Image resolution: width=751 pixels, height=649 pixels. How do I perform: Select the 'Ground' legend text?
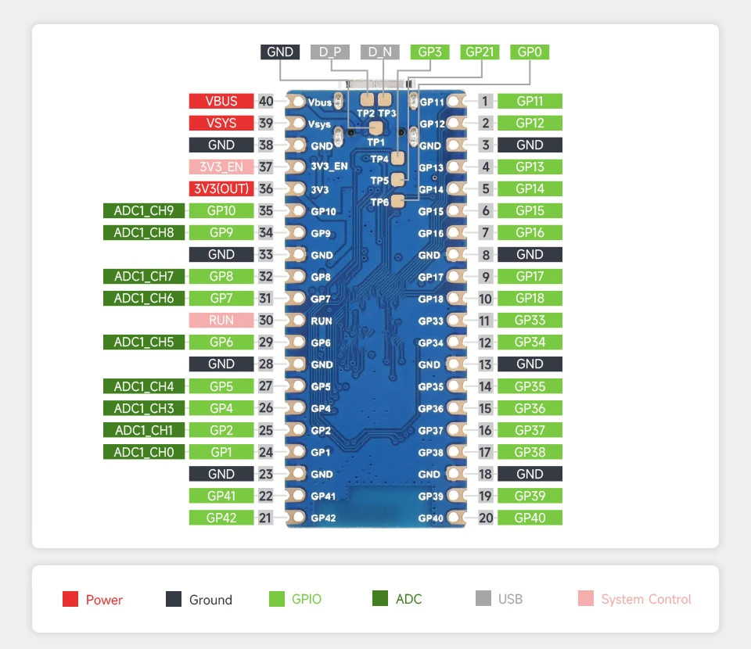(210, 600)
